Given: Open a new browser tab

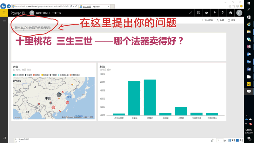Looking at the screenshot, I should 112,6.
